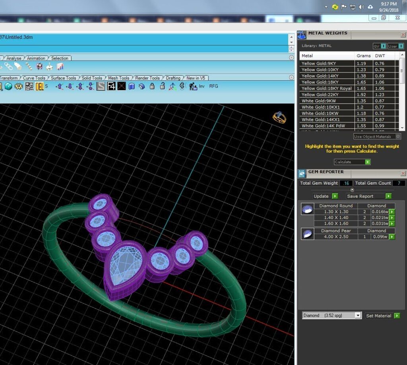Click the blue cylinder surface icon
407x365 pixels.
tap(132, 86)
